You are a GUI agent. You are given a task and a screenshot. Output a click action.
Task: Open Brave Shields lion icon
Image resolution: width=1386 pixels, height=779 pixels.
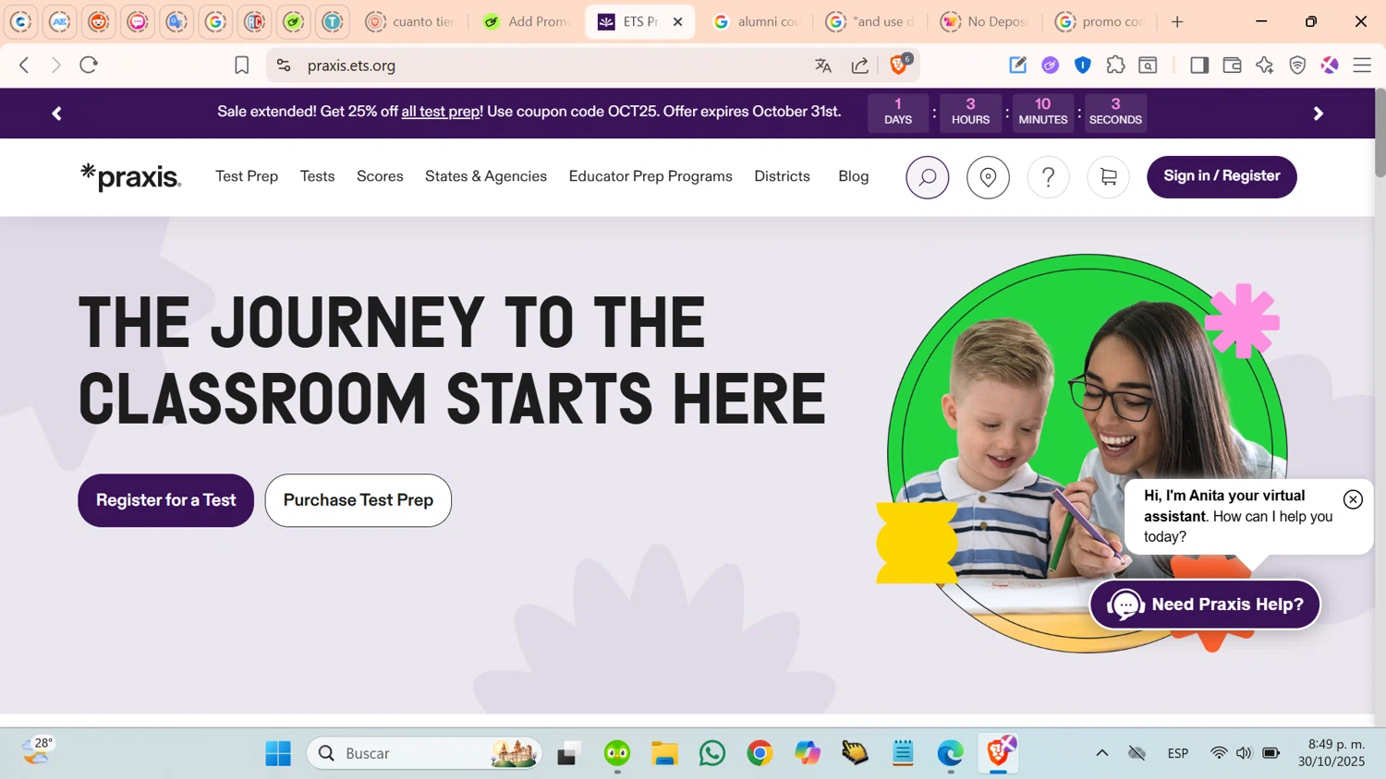coord(899,64)
